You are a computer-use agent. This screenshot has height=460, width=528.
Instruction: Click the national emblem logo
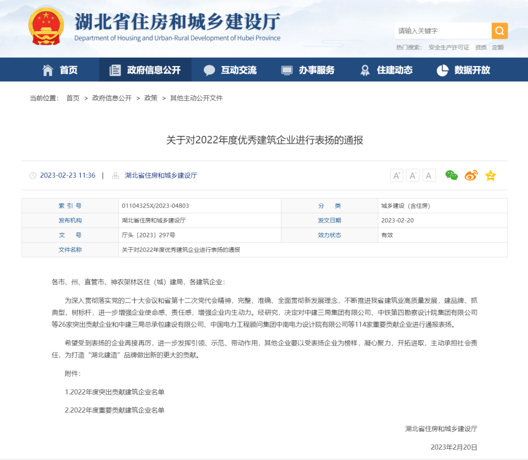pyautogui.click(x=46, y=27)
